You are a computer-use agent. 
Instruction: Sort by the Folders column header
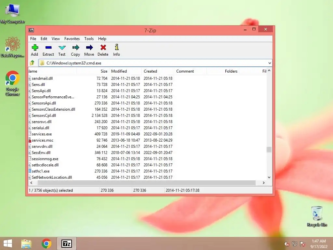coord(223,71)
